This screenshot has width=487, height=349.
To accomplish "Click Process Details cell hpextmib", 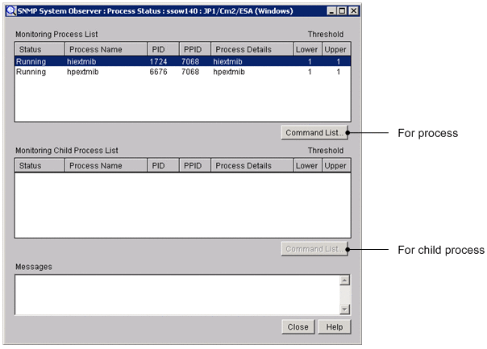I will [229, 72].
